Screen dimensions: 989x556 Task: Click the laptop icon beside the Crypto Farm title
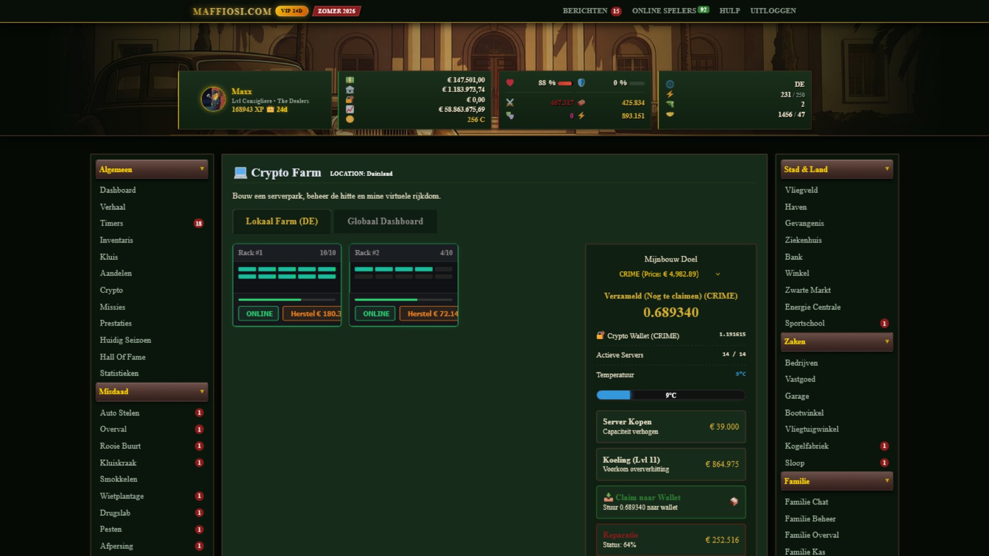(x=240, y=172)
